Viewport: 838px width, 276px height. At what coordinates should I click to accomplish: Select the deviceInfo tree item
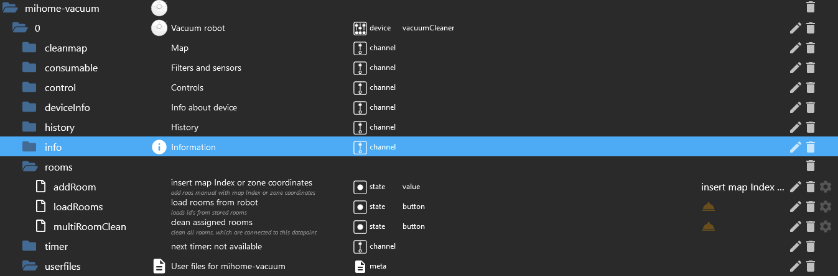[67, 107]
